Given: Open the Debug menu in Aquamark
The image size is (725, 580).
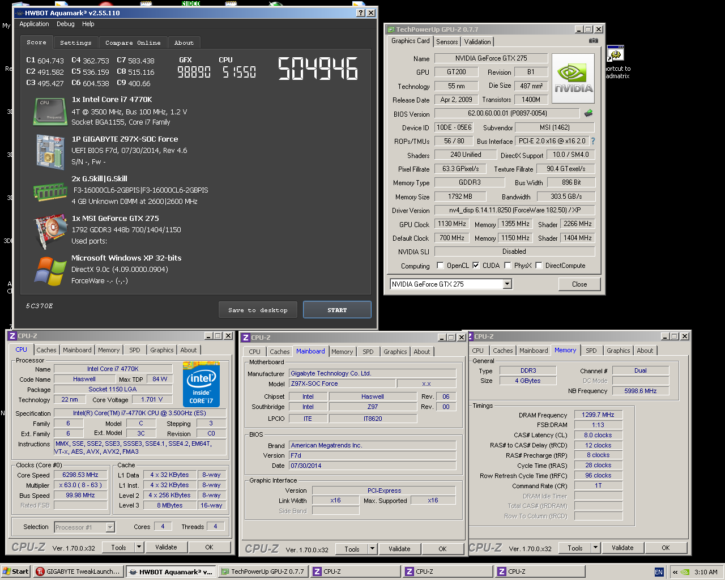Looking at the screenshot, I should point(65,24).
